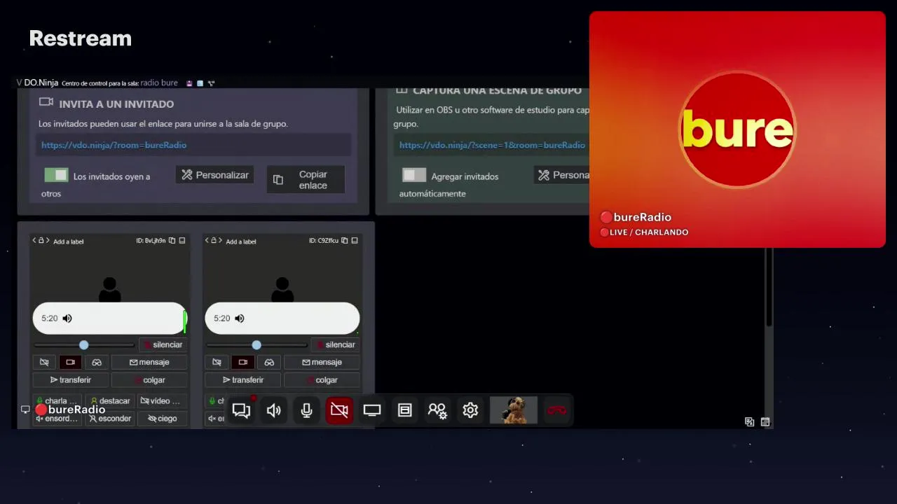Screen dimensions: 897x504
Task: Click the table icon at bottom right corner
Action: click(765, 421)
